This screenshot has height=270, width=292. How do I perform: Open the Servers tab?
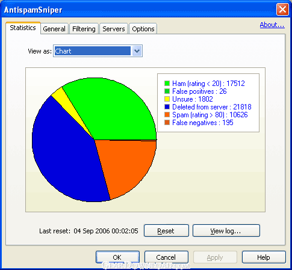click(x=114, y=29)
